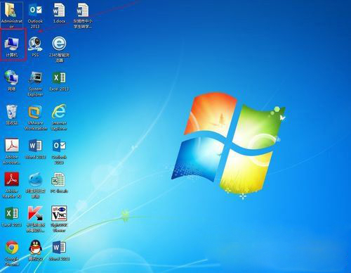Open the 1.docx Word document

pos(59,10)
